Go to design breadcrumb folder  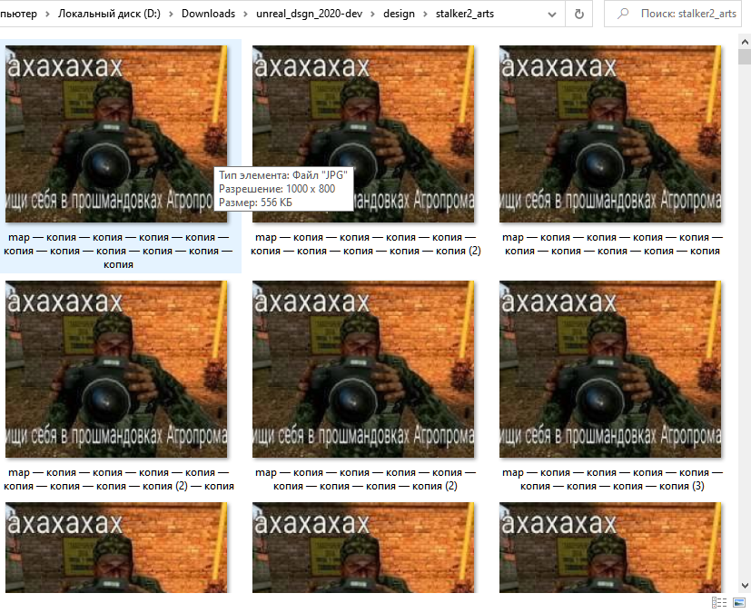click(x=399, y=14)
